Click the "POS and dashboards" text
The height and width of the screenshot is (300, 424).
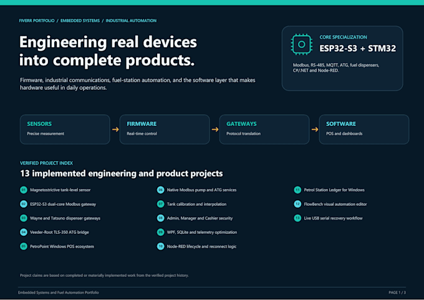pyautogui.click(x=344, y=133)
